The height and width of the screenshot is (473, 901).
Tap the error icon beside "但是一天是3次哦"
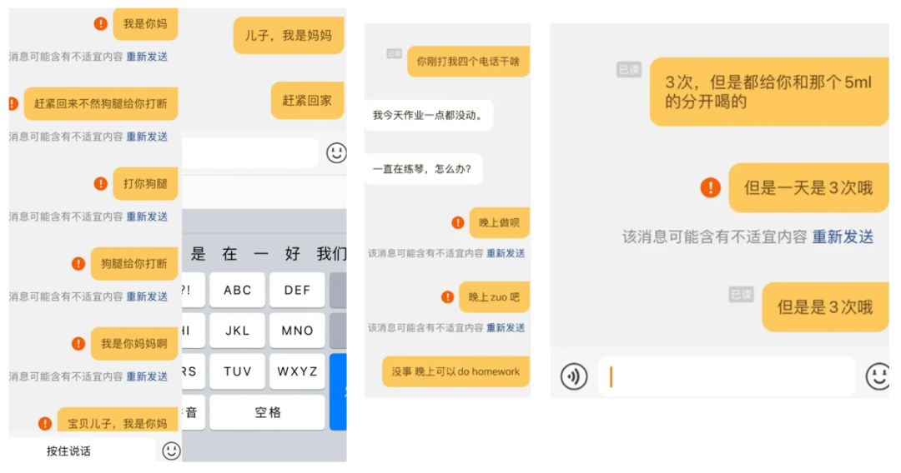(710, 187)
